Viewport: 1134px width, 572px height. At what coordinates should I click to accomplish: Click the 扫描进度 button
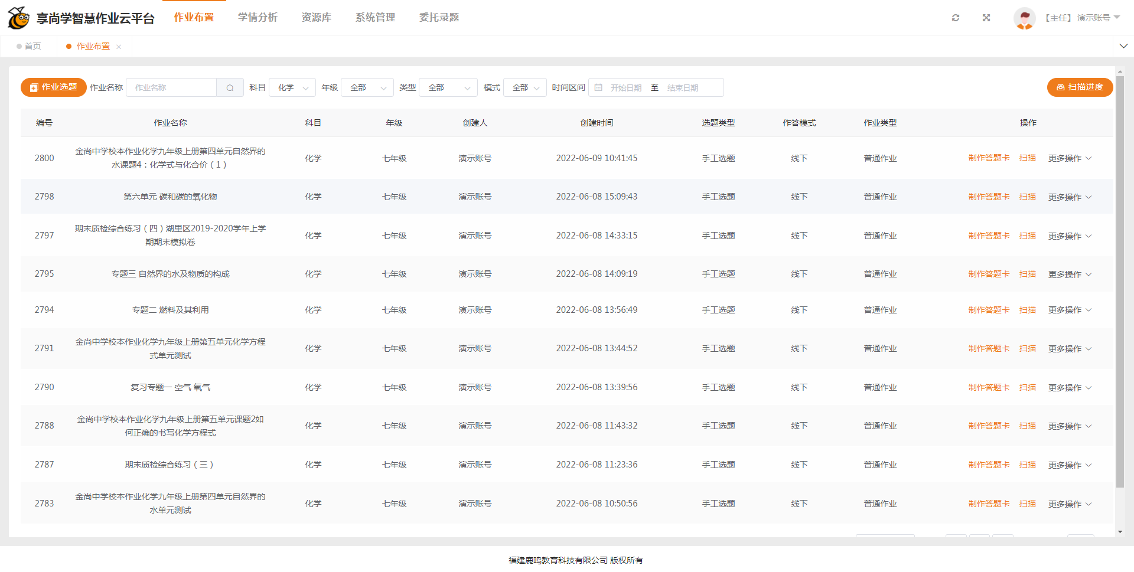(1080, 87)
